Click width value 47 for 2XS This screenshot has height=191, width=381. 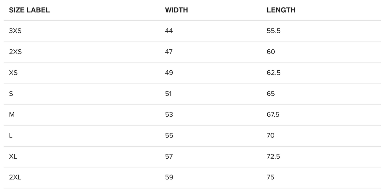click(169, 52)
